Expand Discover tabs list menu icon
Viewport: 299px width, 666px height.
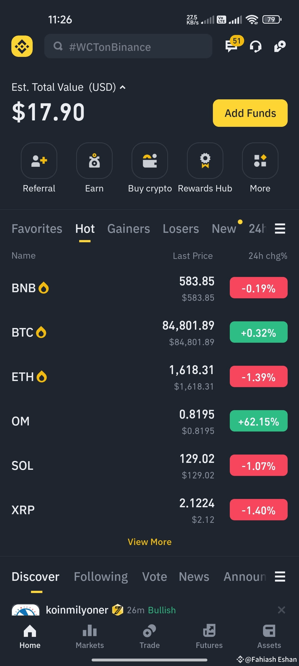click(x=280, y=576)
